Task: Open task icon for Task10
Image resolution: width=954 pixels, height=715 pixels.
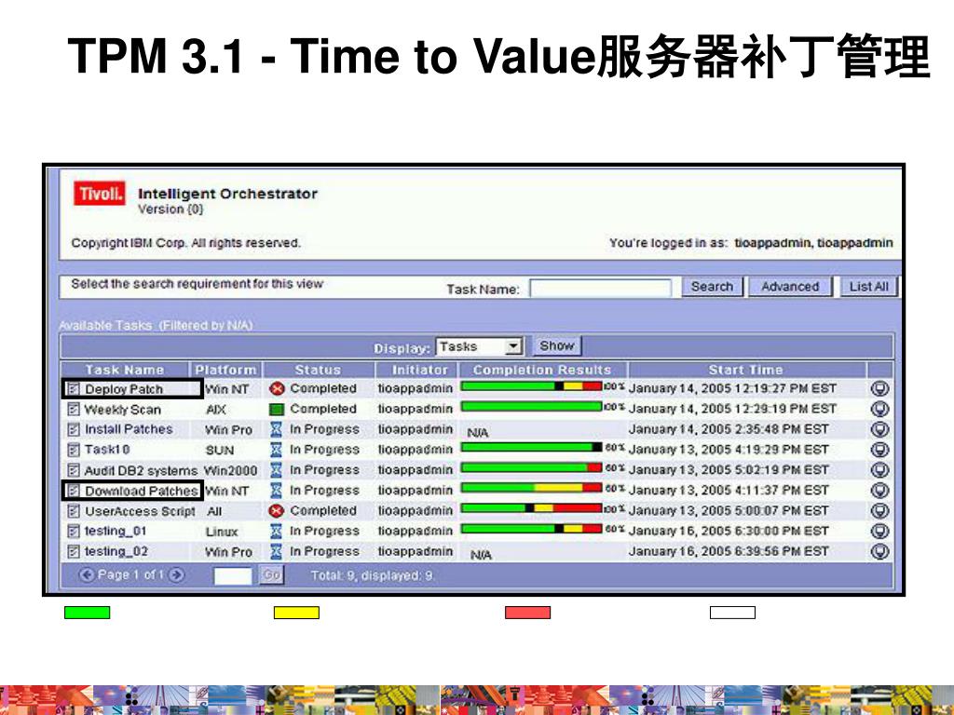Action: (x=74, y=450)
